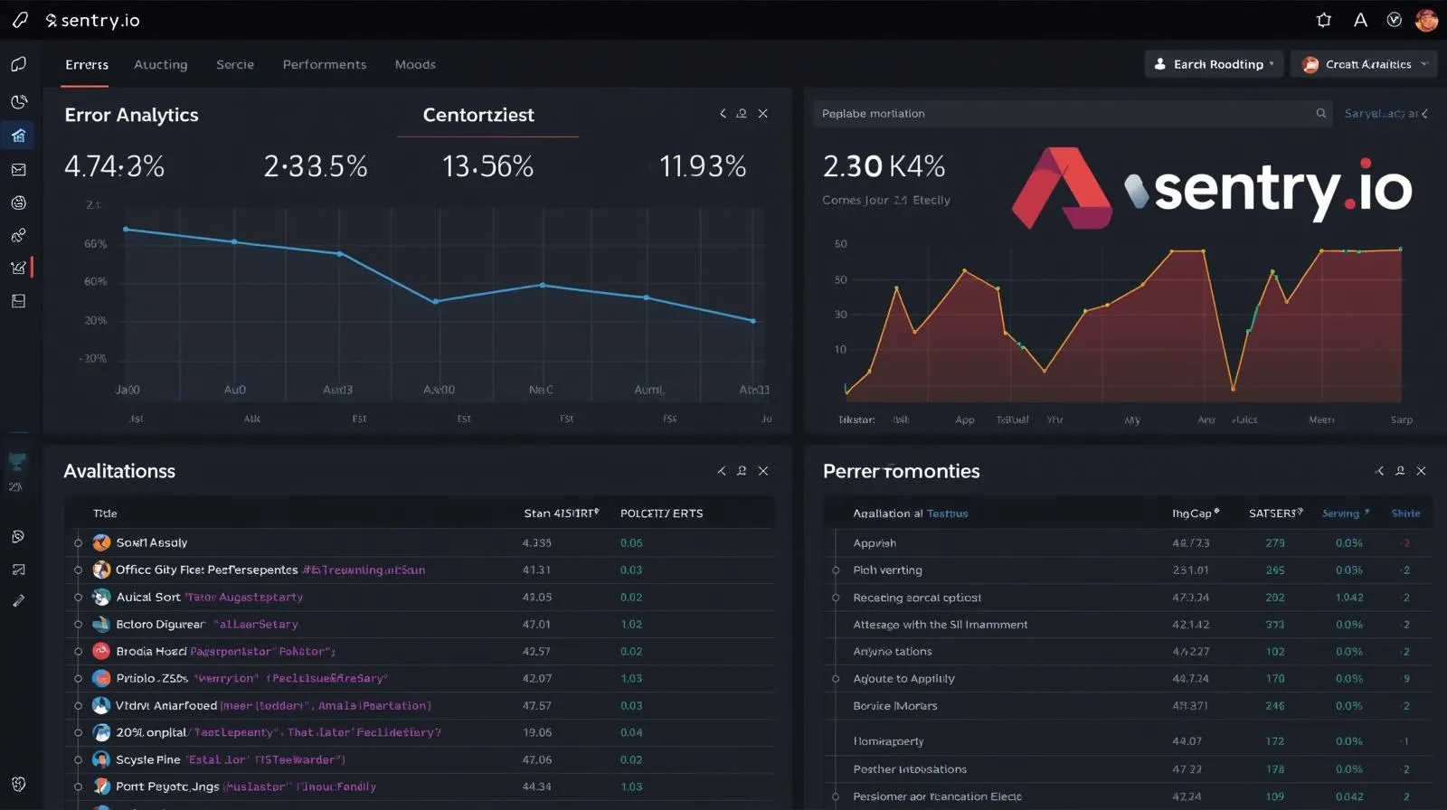
Task: Sort by the POLCETI7 ERTS column header
Action: (x=661, y=513)
